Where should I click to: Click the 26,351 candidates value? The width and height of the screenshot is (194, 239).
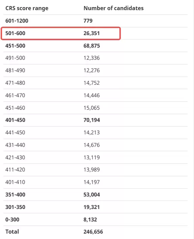[x=91, y=33]
